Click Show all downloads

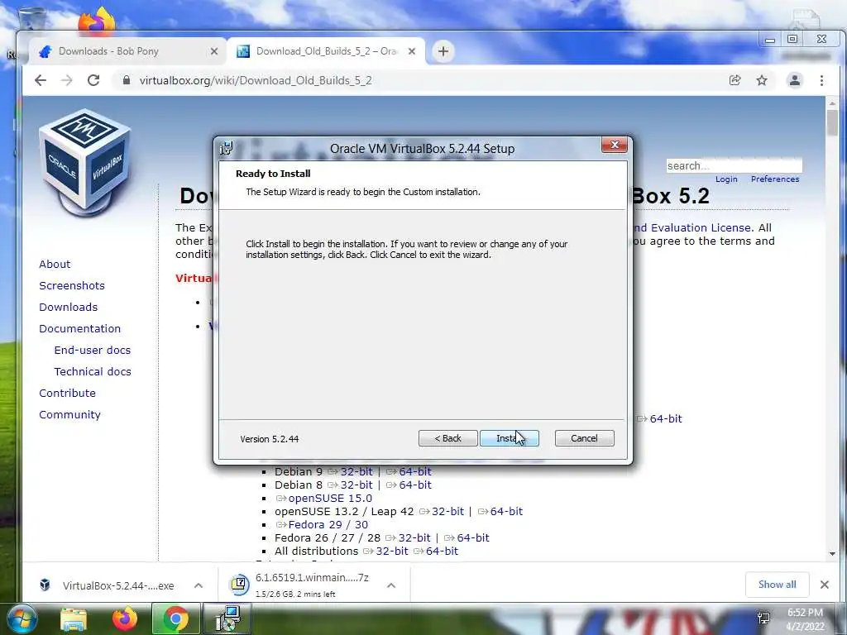pos(777,585)
